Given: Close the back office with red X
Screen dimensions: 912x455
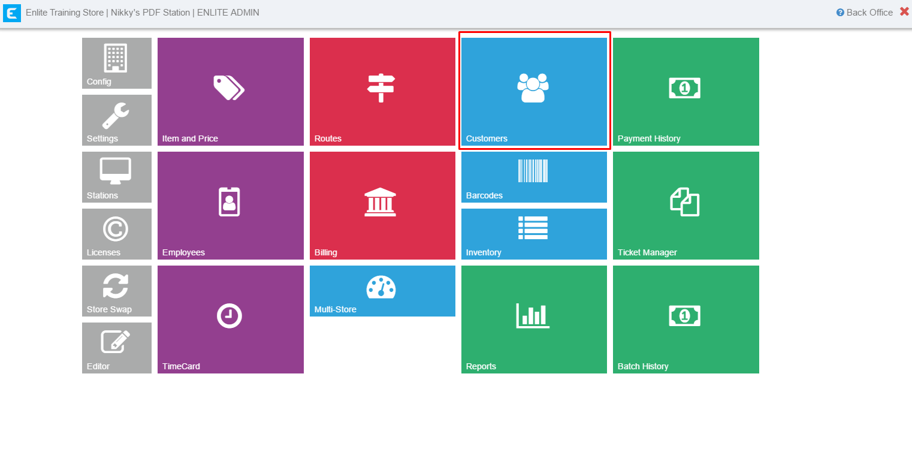Looking at the screenshot, I should (904, 11).
